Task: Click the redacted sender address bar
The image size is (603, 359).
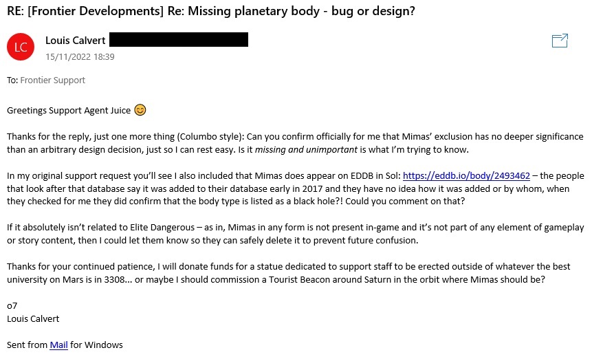Action: pyautogui.click(x=179, y=40)
